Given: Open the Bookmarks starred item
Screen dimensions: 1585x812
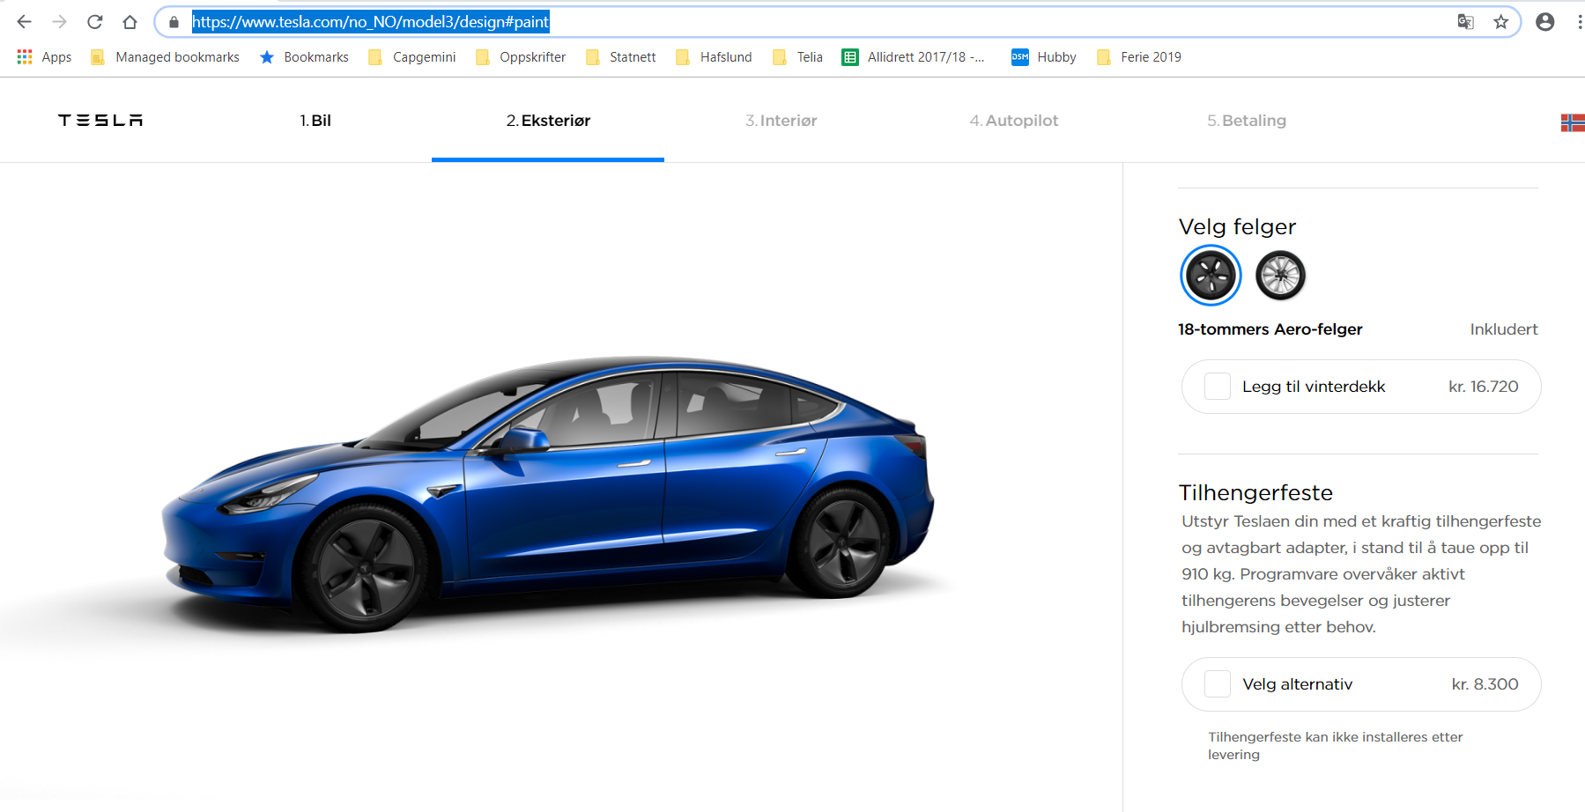Looking at the screenshot, I should coord(304,57).
